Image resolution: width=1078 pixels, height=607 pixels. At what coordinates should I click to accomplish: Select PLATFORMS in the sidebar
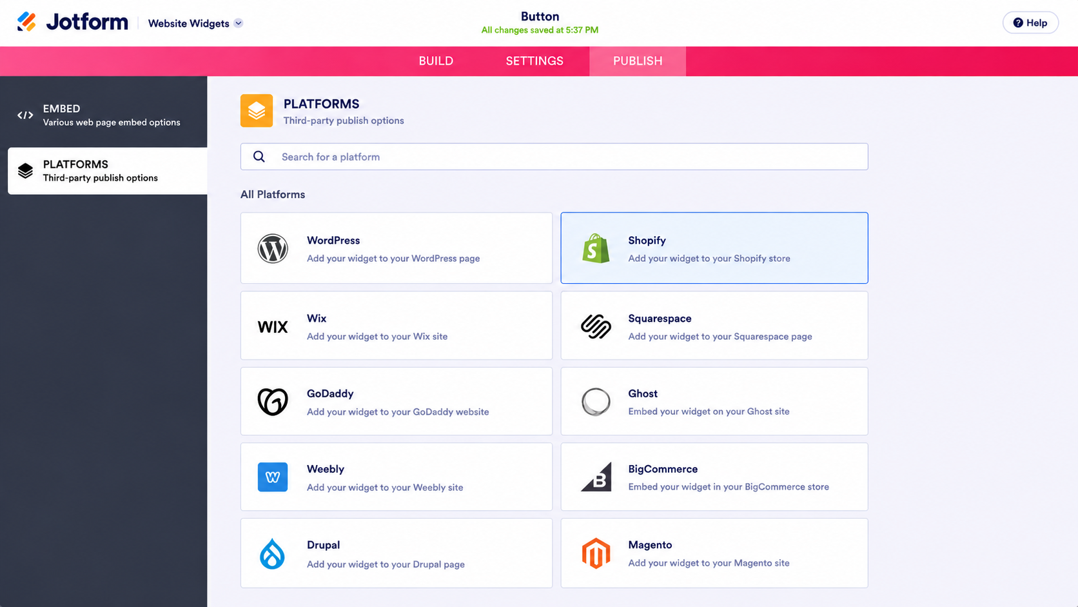(108, 171)
